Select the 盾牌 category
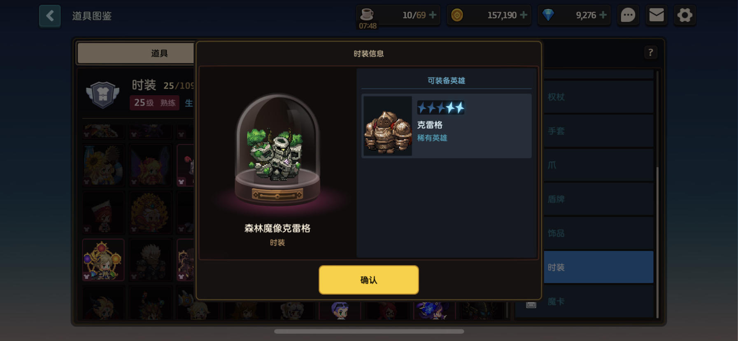Viewport: 738px width, 341px height. tap(598, 199)
